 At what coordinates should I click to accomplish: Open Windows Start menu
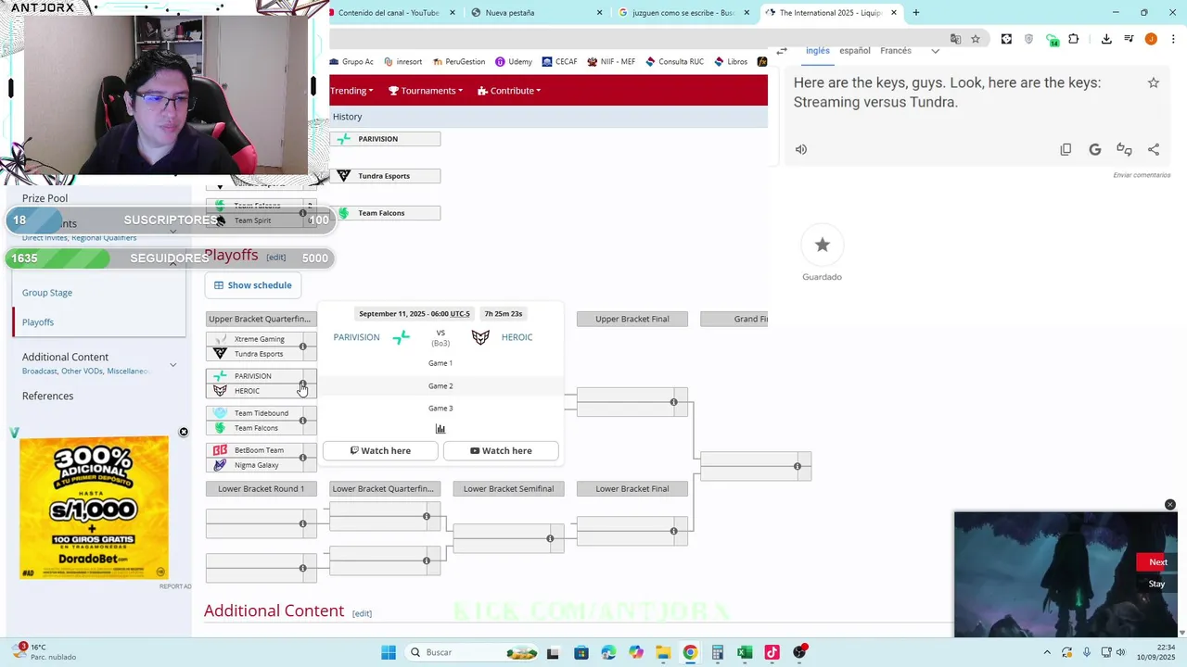[389, 652]
